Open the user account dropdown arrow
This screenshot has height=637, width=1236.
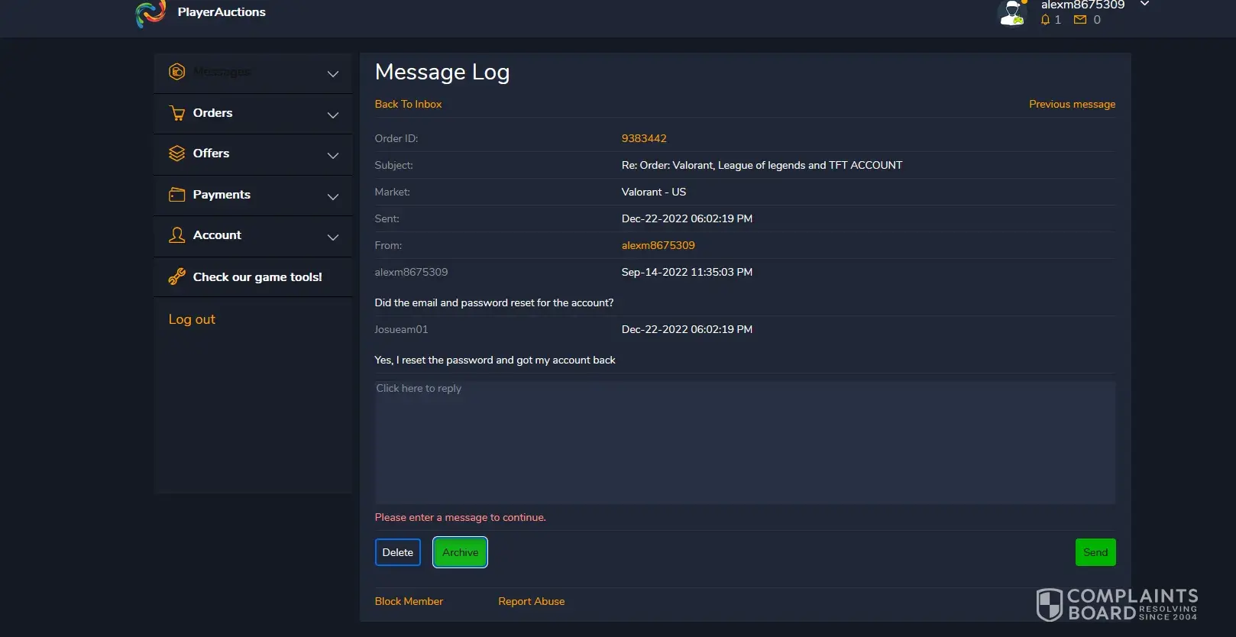[1145, 4]
